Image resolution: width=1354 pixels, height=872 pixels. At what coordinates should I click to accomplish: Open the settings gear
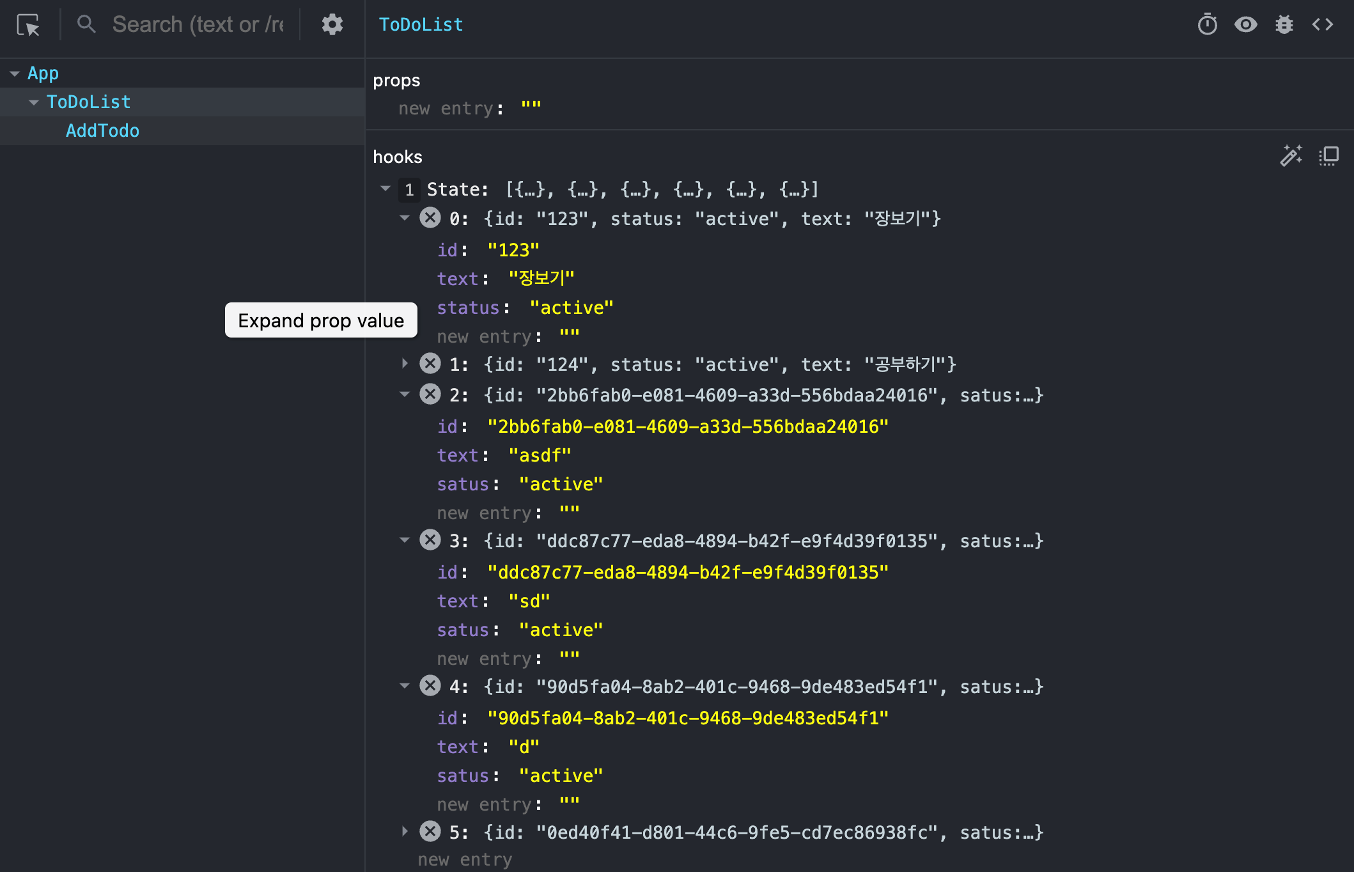332,25
